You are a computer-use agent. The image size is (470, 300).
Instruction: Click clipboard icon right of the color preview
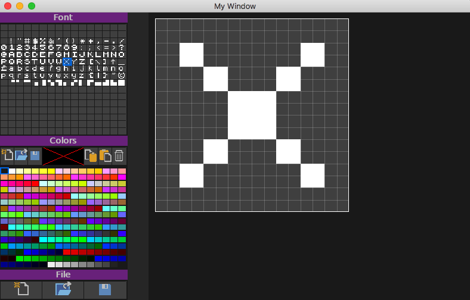[91, 156]
